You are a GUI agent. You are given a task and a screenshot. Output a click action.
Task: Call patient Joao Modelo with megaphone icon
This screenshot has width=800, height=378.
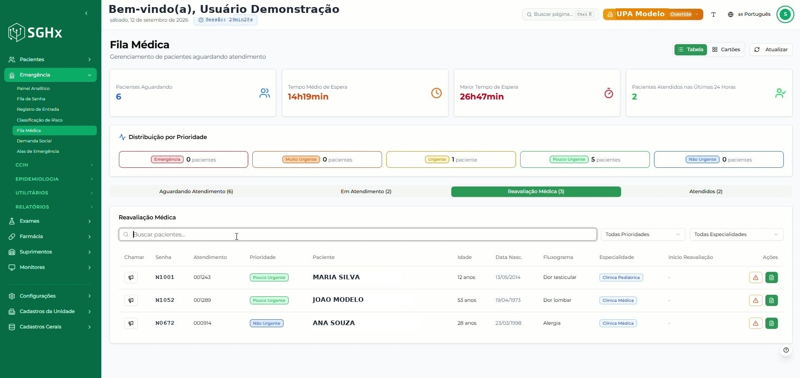point(131,300)
